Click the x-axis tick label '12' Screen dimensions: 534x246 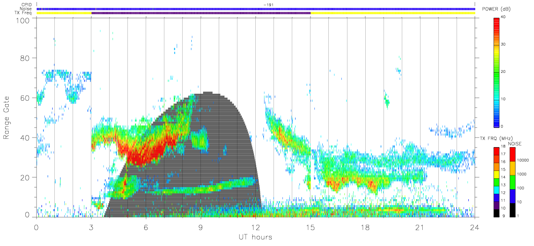(256, 227)
